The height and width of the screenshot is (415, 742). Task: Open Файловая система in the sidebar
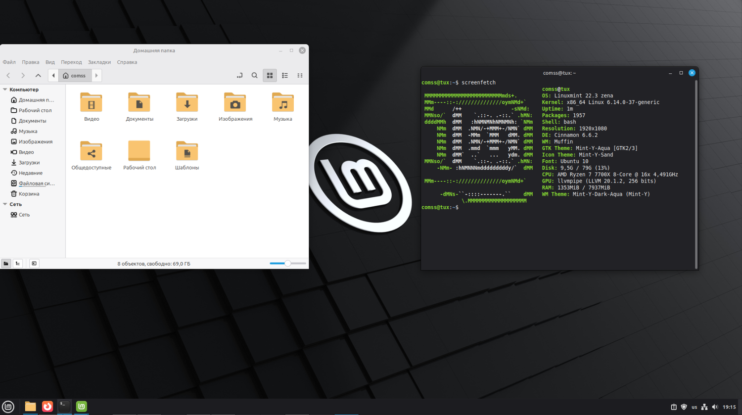[33, 184]
